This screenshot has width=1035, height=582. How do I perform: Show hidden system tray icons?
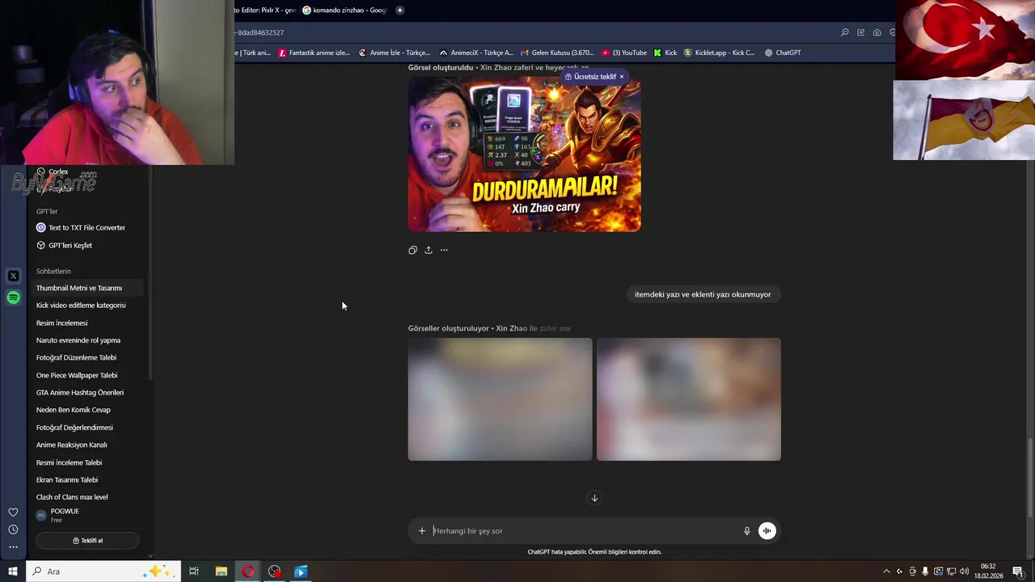[x=886, y=571]
